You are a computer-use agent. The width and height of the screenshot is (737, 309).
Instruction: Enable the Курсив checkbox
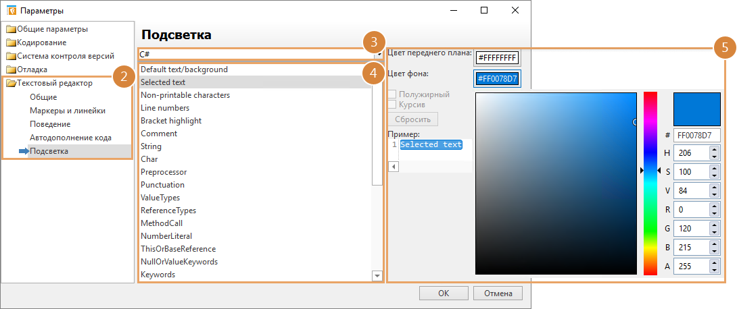pos(392,105)
